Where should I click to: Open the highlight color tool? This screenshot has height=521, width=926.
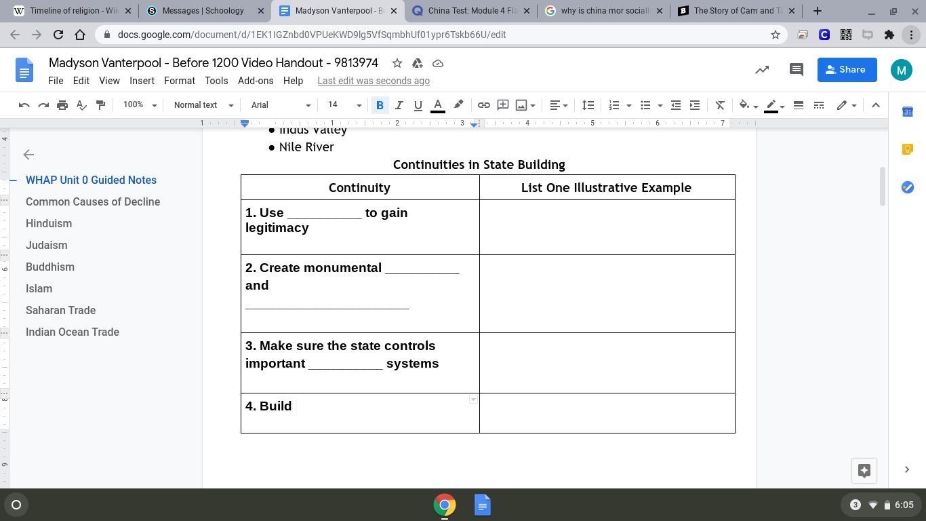458,105
